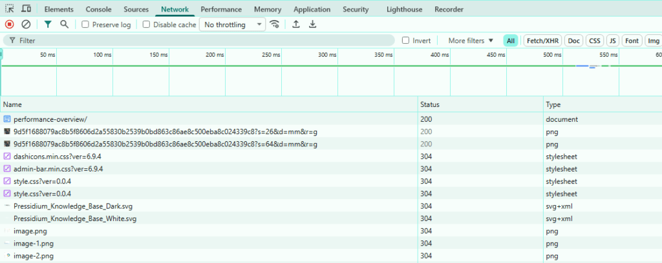The height and width of the screenshot is (263, 662).
Task: Switch to the Console tab
Action: [x=99, y=9]
